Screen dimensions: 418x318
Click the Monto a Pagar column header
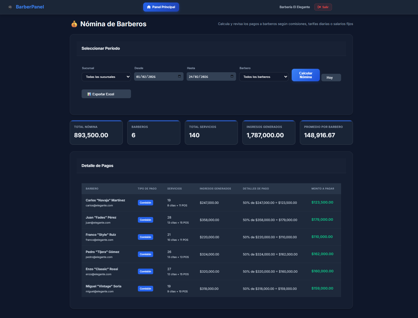click(x=323, y=189)
